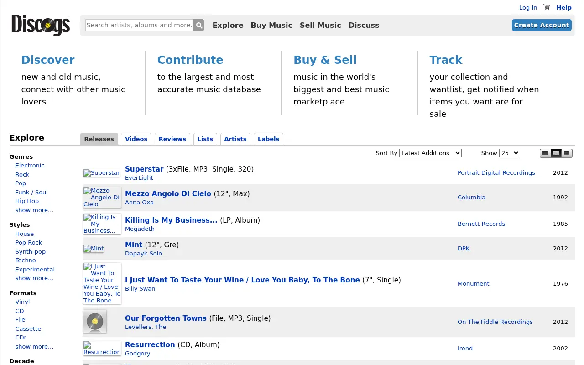Switch to list view with thumbnails
584x365 pixels.
(556, 153)
